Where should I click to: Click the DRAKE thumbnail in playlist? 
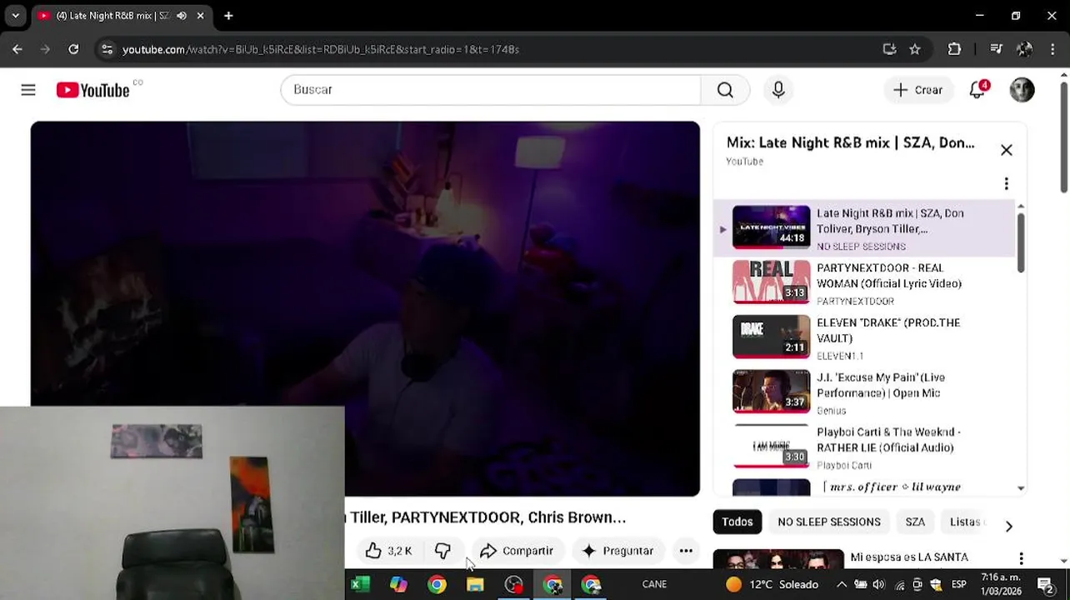[771, 337]
